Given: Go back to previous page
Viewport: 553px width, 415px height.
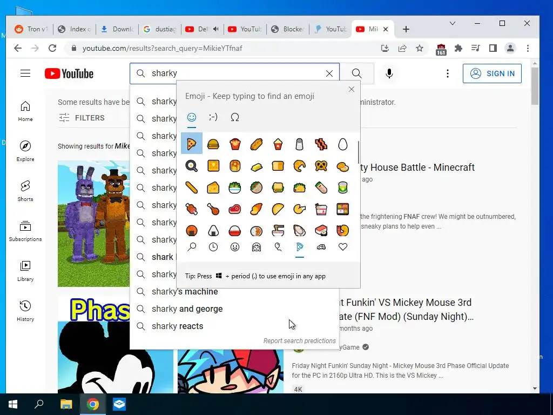Looking at the screenshot, I should (18, 48).
